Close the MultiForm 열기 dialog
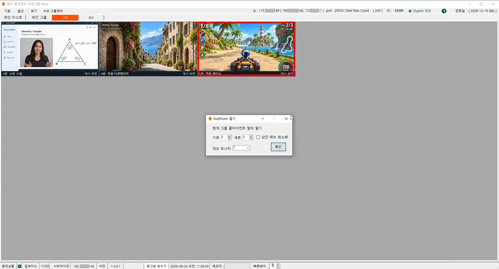Image resolution: width=499 pixels, height=269 pixels. click(286, 119)
